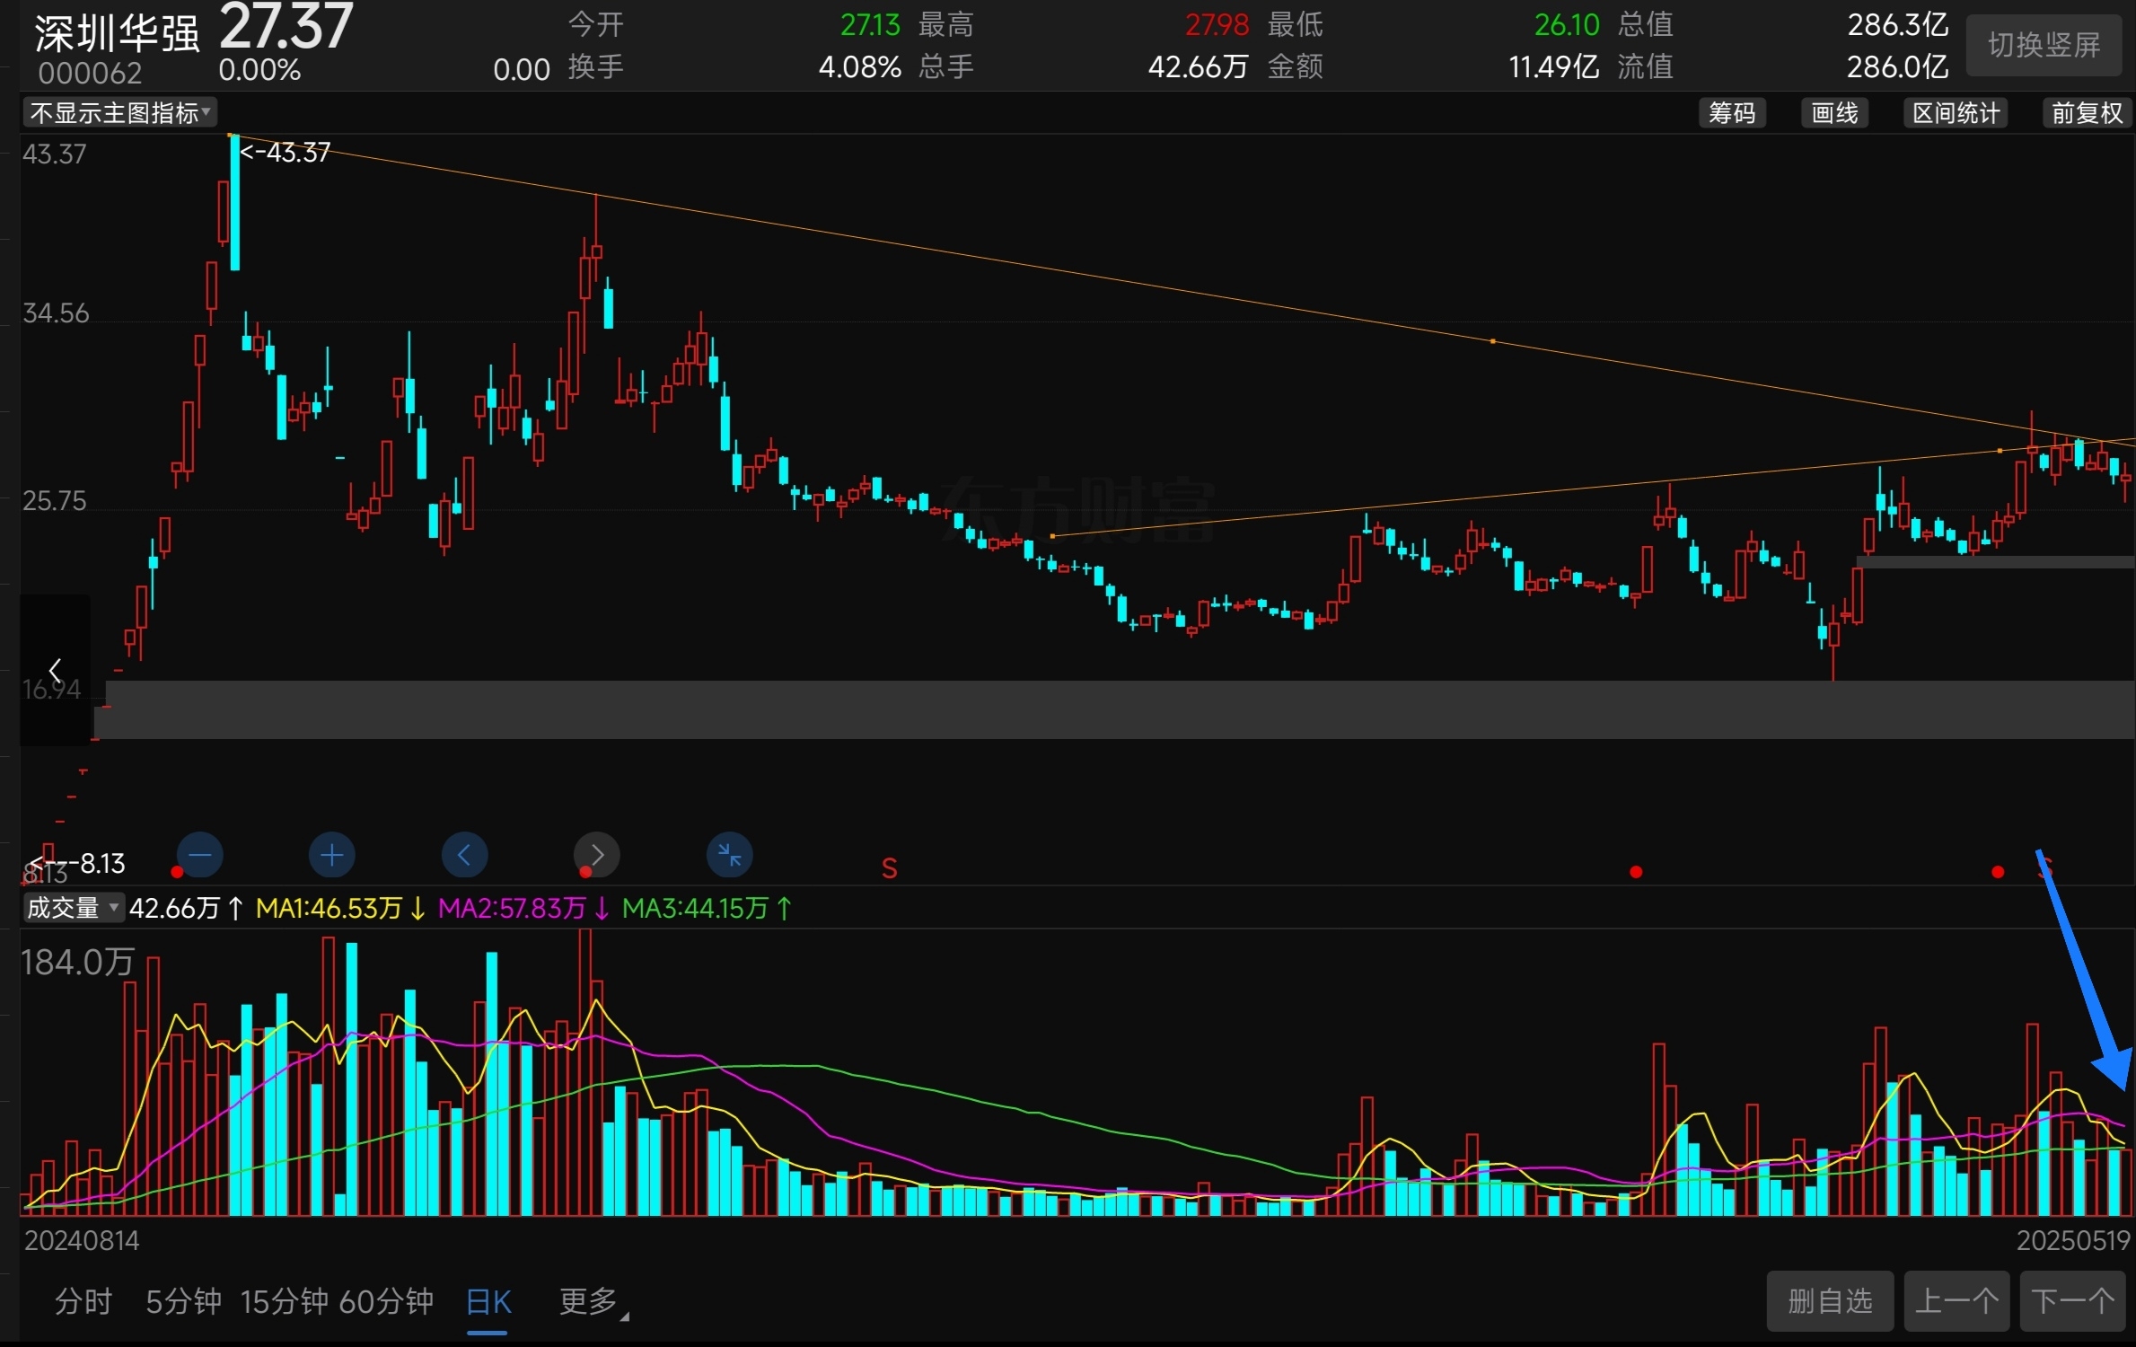Click the end date 20250519
Screen dimensions: 2136x1347
[x=2073, y=1240]
